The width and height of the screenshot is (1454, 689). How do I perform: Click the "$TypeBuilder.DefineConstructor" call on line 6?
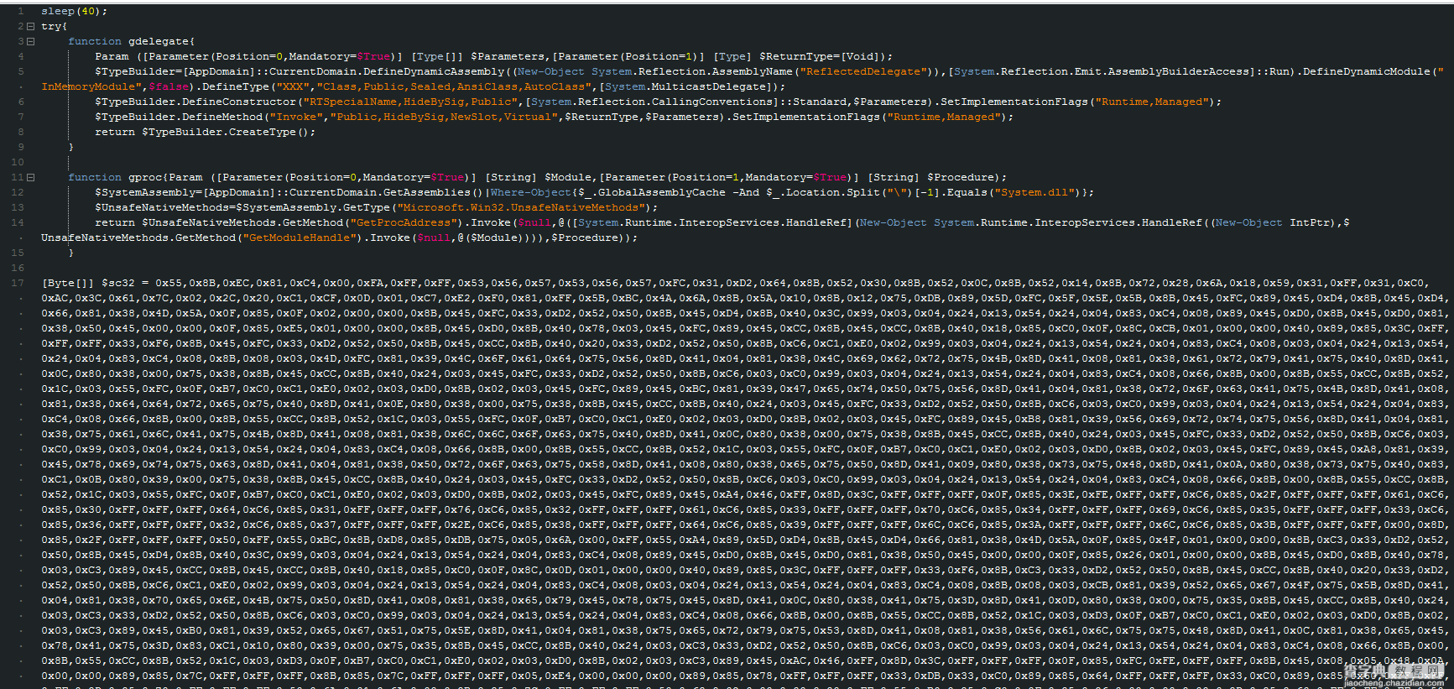click(195, 102)
